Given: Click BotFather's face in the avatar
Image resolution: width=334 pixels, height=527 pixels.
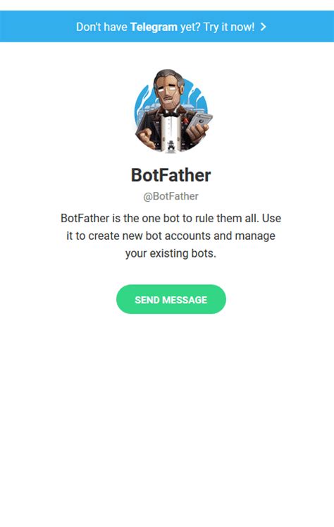Looking at the screenshot, I should point(167,93).
